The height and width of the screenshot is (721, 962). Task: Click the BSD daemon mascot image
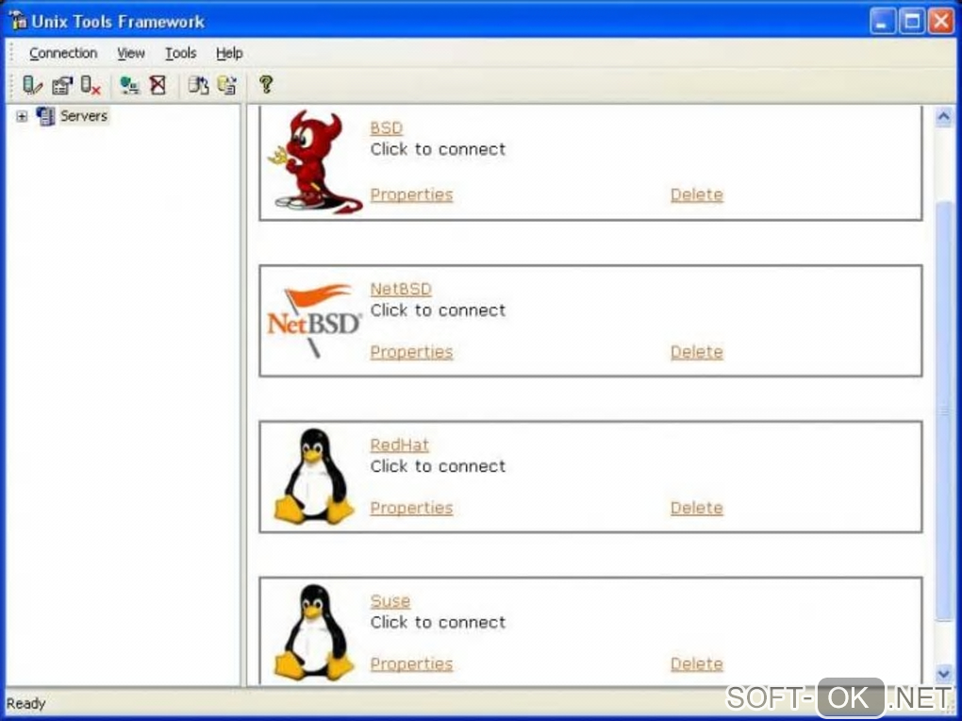pos(313,161)
